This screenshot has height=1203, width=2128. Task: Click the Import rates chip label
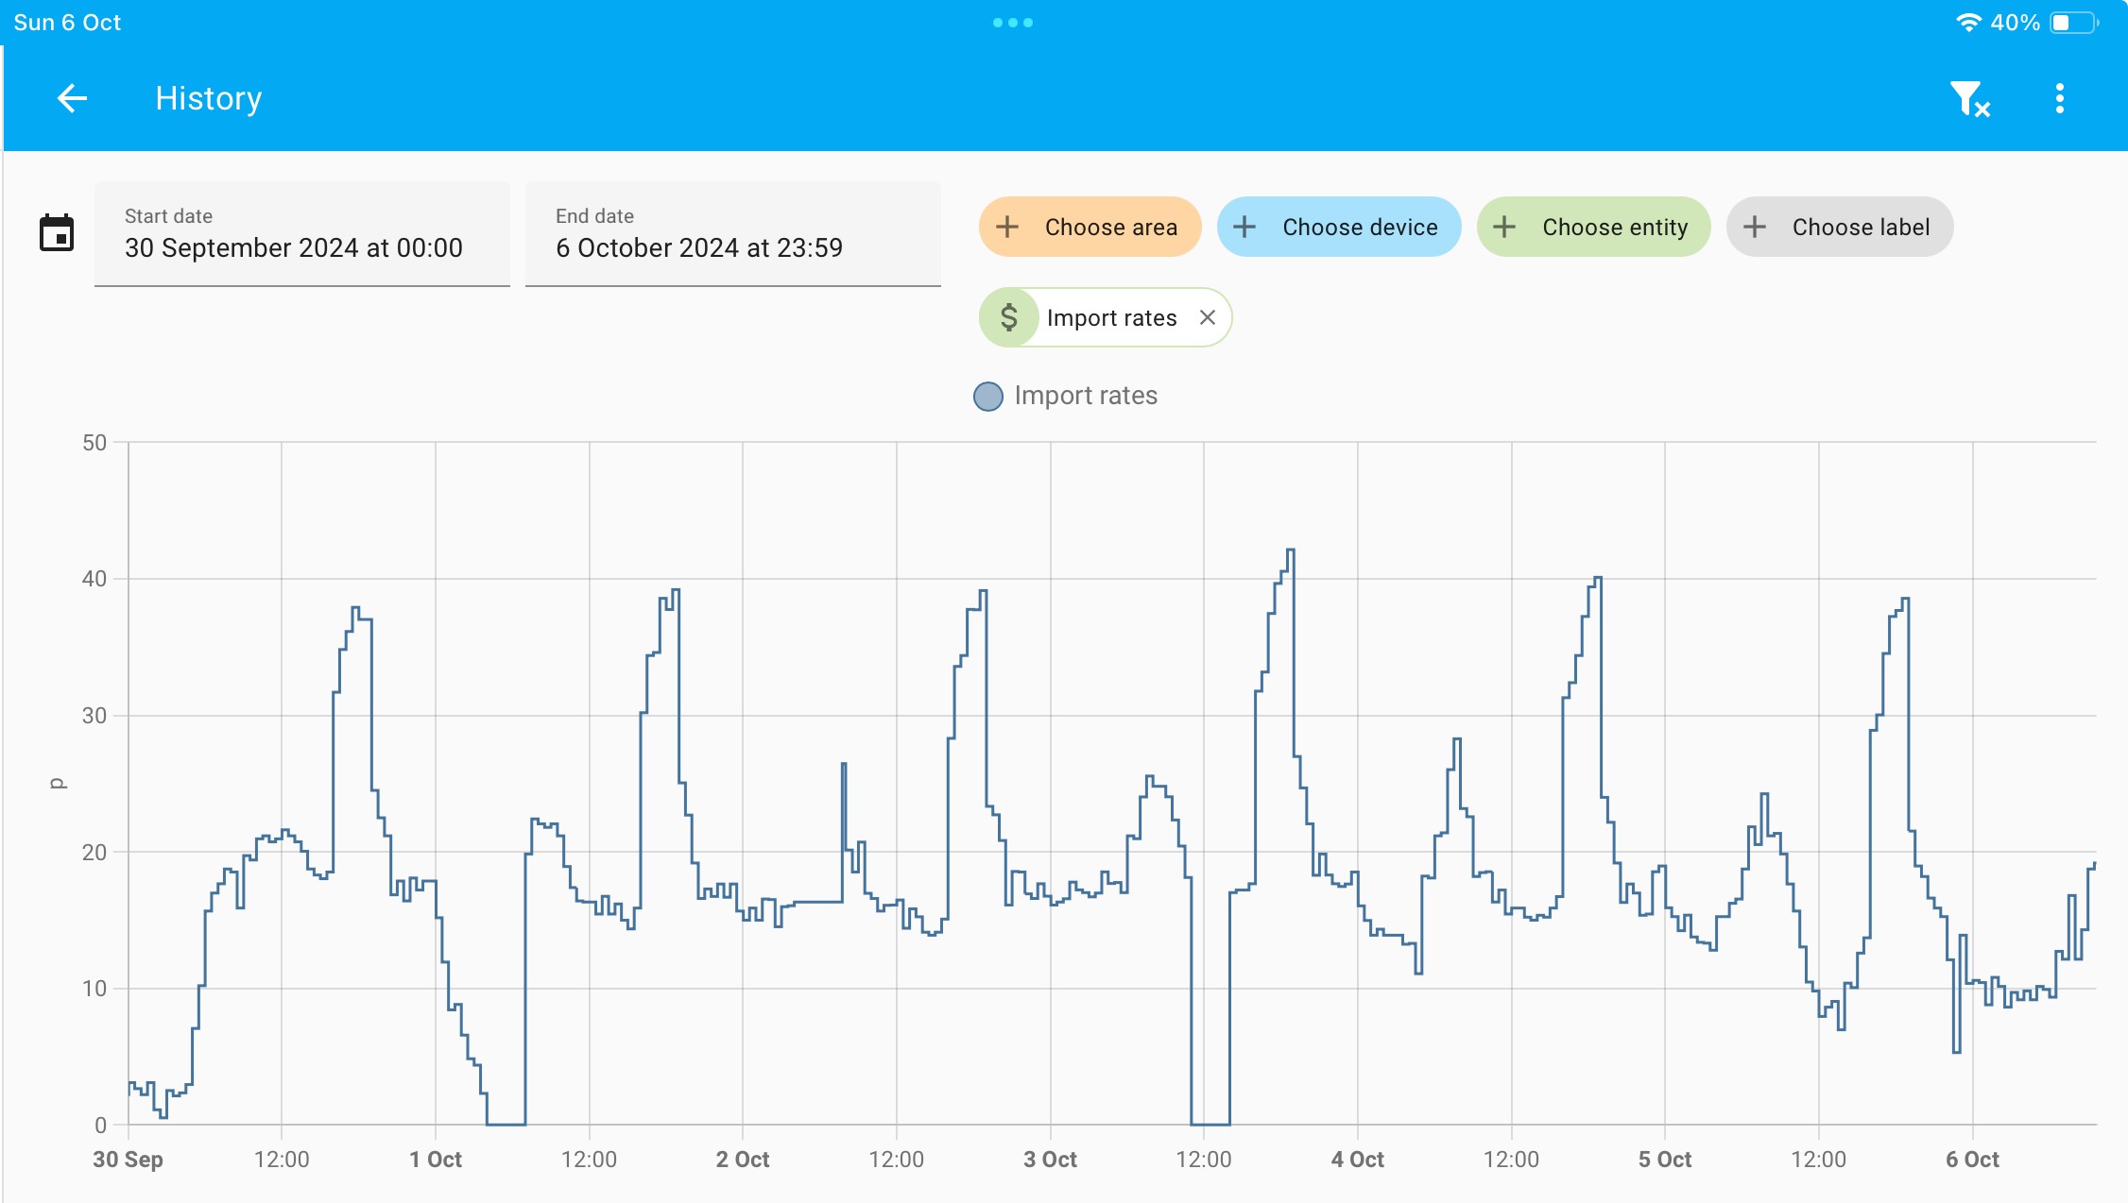(1111, 318)
